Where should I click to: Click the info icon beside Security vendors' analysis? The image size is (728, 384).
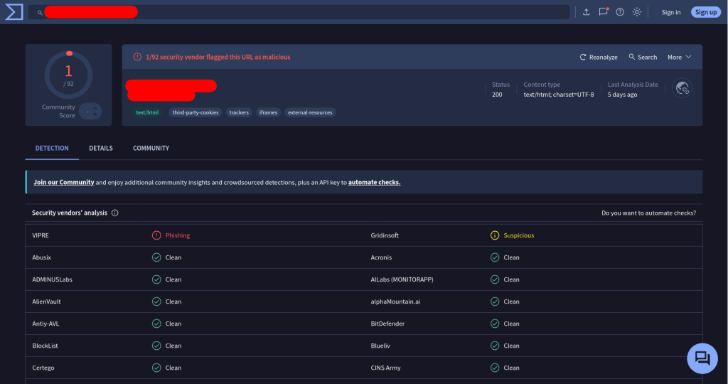tap(114, 213)
